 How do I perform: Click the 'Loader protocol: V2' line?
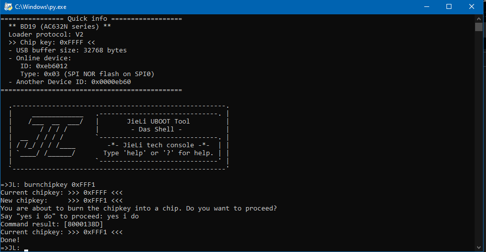click(x=46, y=35)
